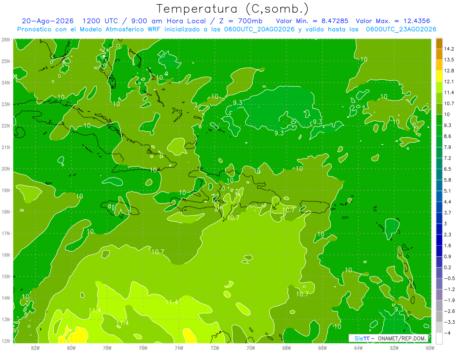Click the '0.2' color bar value
Viewport: 457px width, 353px height.
click(x=448, y=267)
